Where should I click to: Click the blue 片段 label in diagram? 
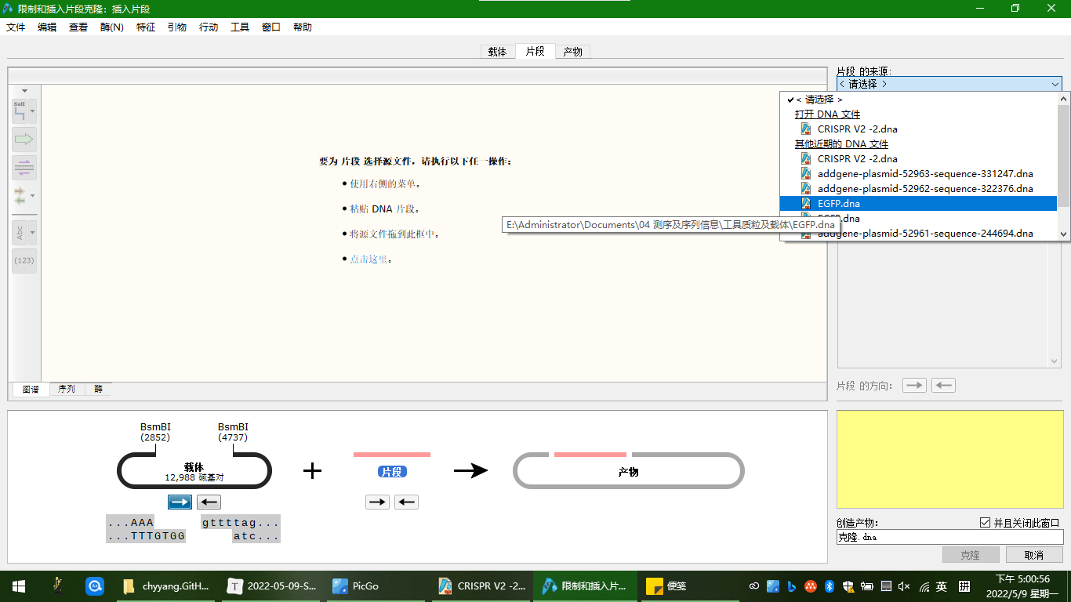pyautogui.click(x=392, y=472)
